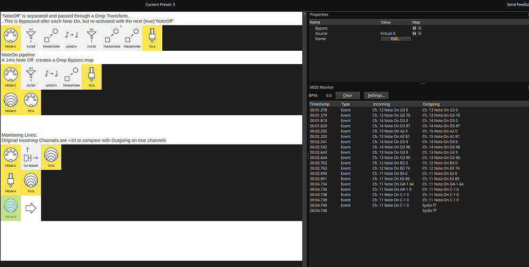Toggle the M map button for Source
Image resolution: width=529 pixels, height=267 pixels.
414,34
